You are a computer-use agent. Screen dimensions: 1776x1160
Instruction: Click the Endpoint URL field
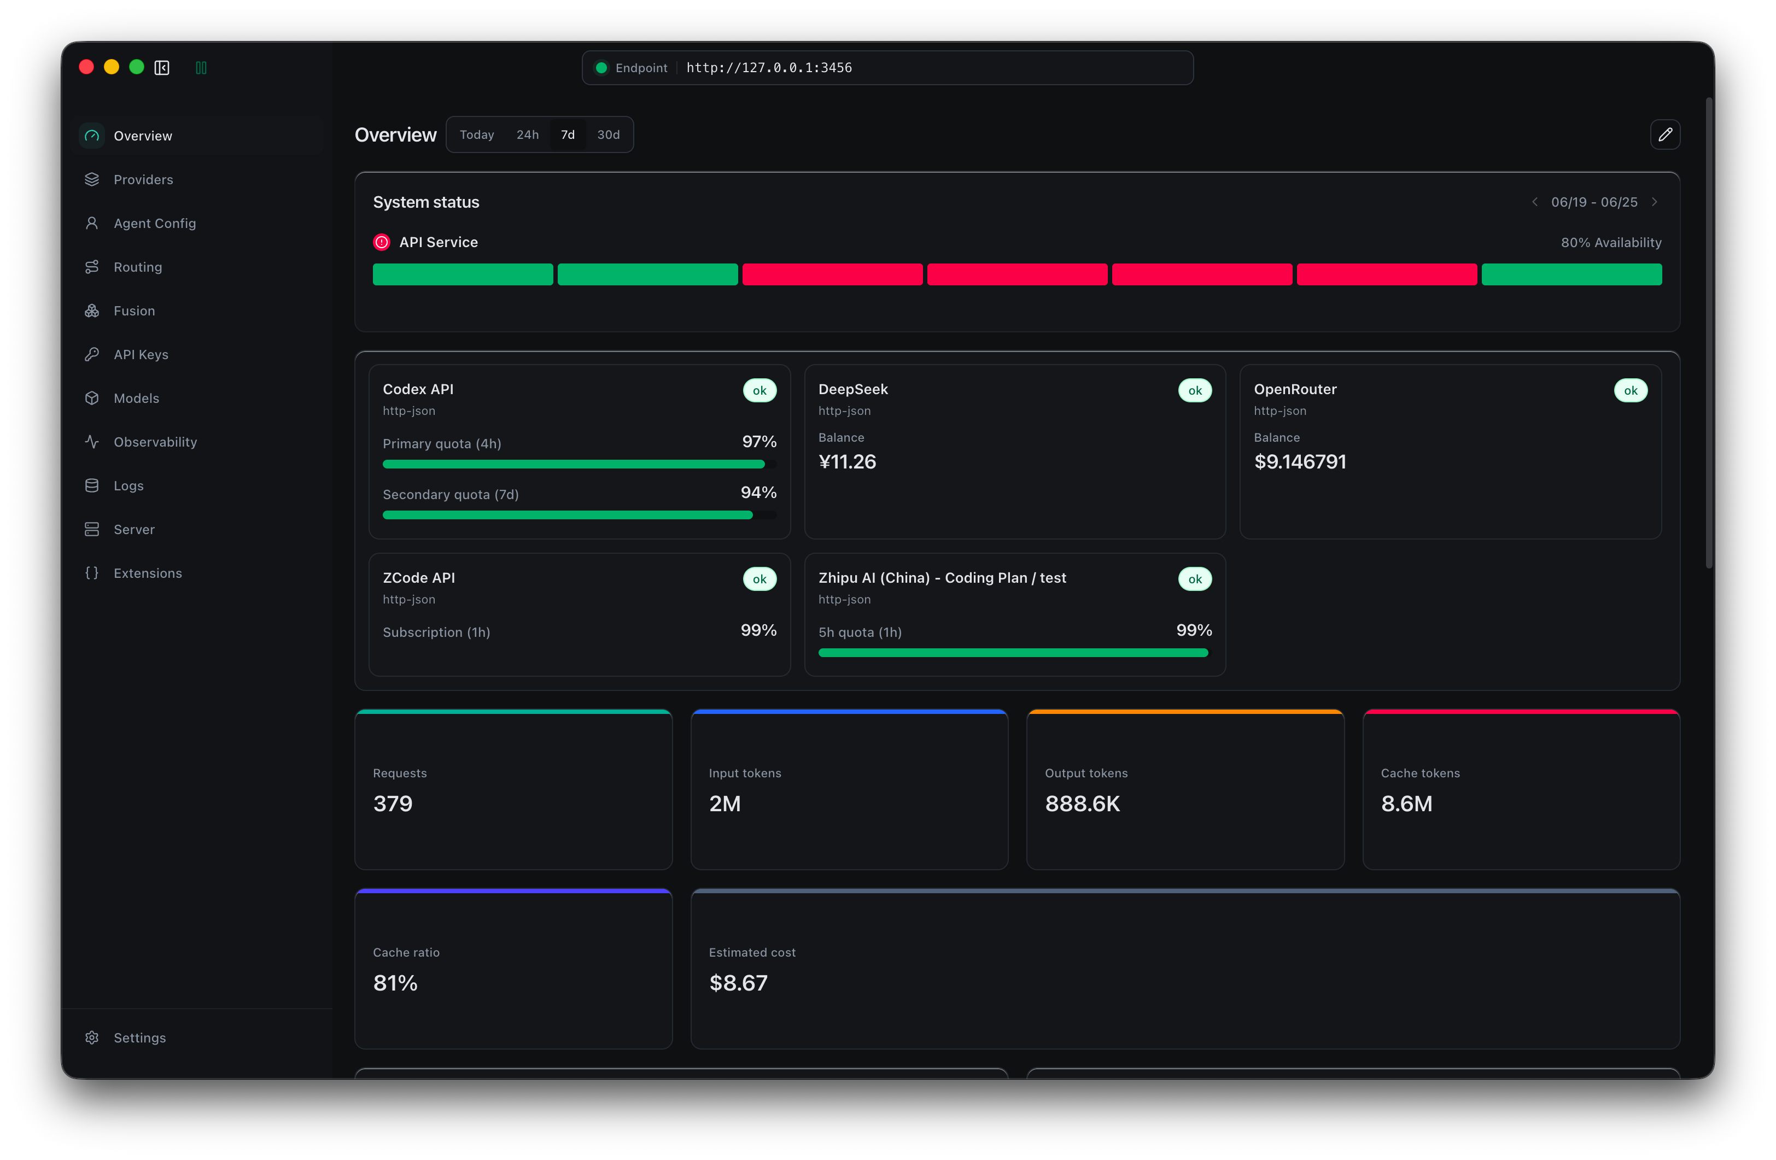pos(887,68)
